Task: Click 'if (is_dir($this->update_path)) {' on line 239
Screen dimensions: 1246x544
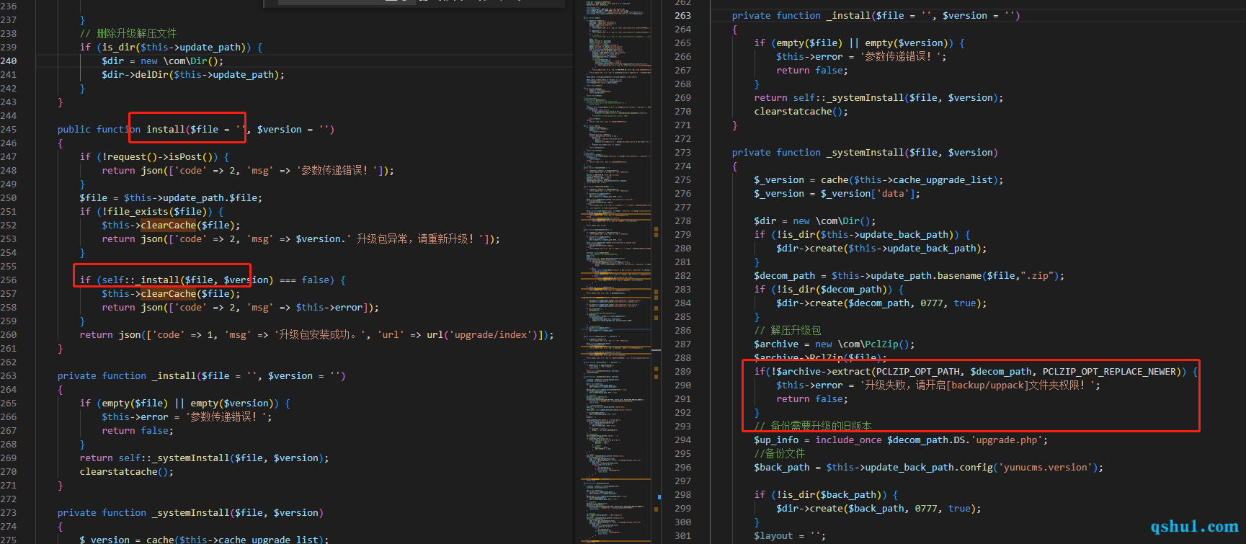Action: point(171,47)
